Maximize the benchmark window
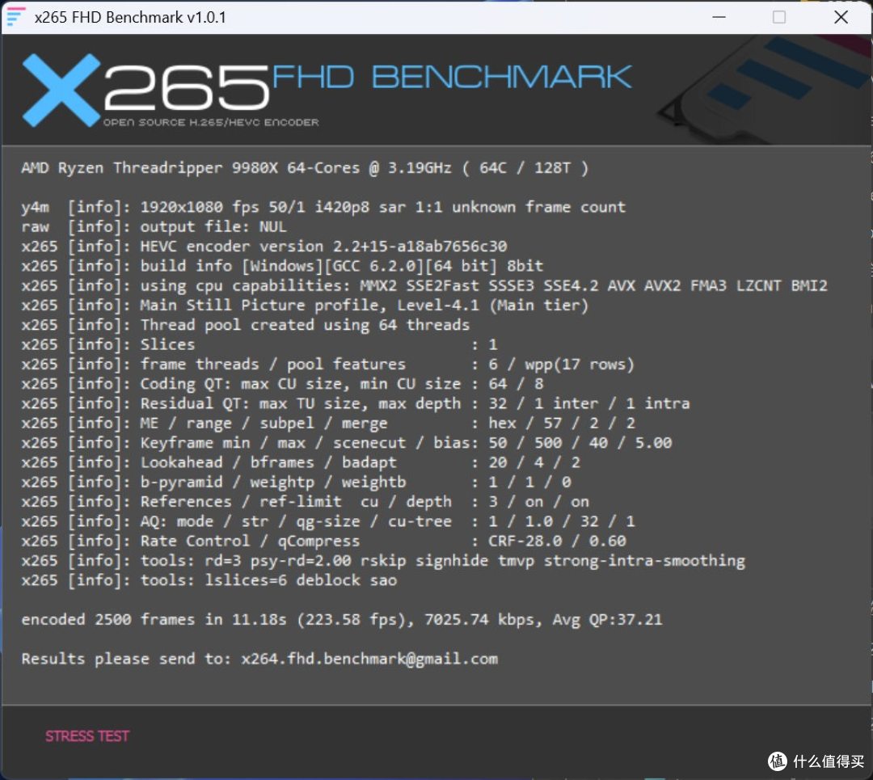The height and width of the screenshot is (780, 873). tap(779, 17)
